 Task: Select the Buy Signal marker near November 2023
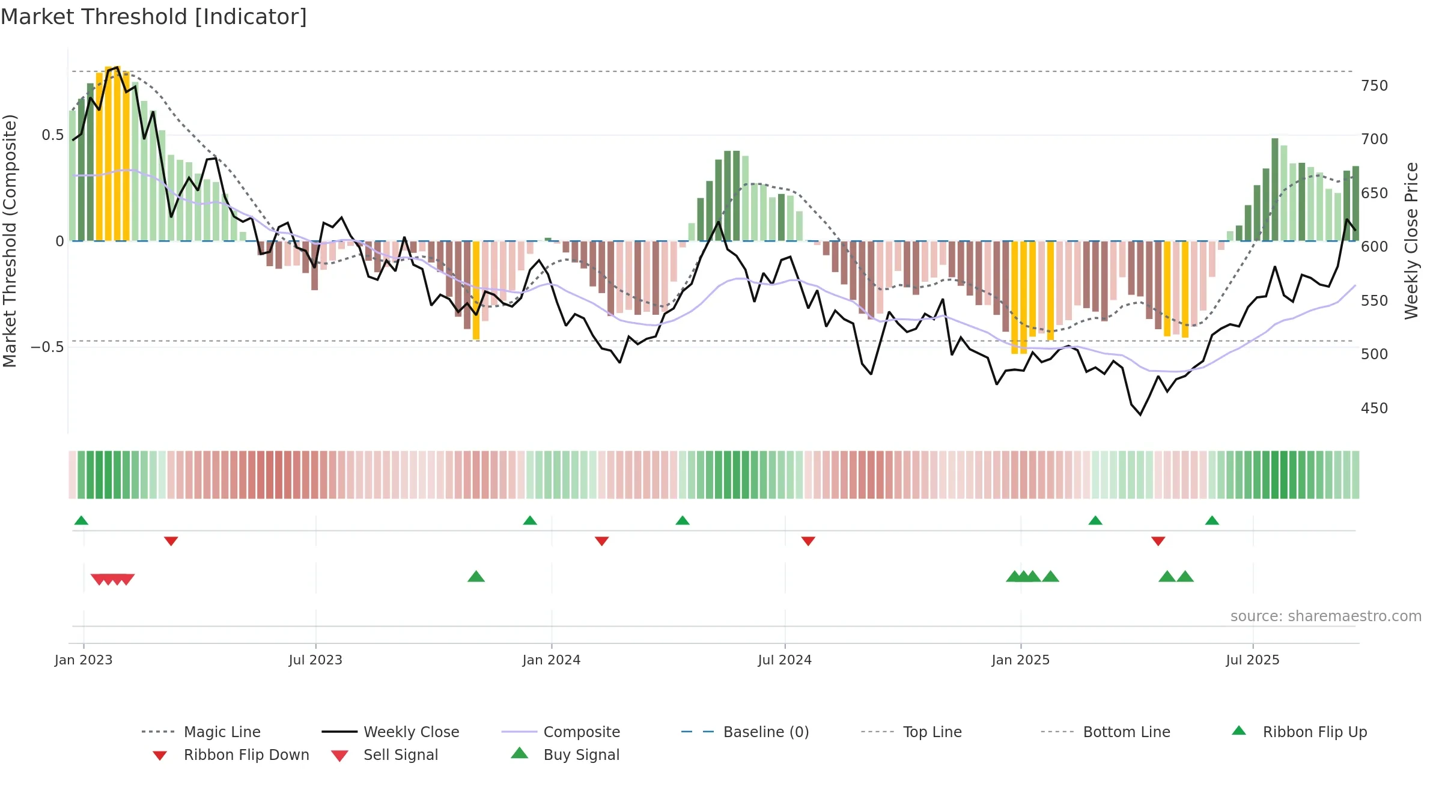476,576
